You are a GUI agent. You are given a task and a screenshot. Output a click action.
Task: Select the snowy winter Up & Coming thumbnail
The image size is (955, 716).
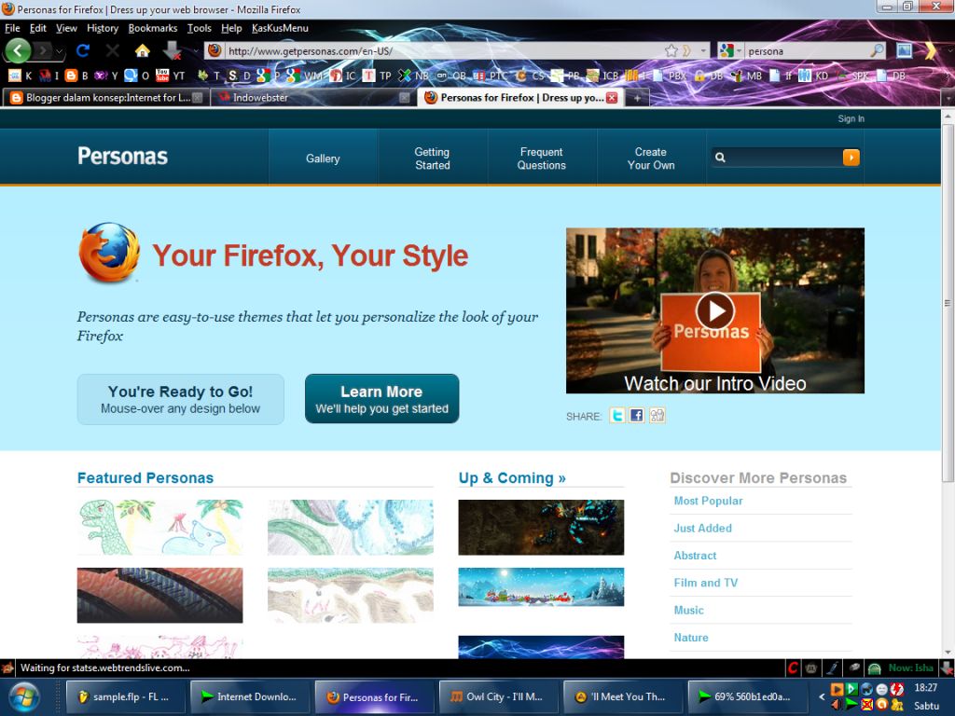pyautogui.click(x=541, y=587)
